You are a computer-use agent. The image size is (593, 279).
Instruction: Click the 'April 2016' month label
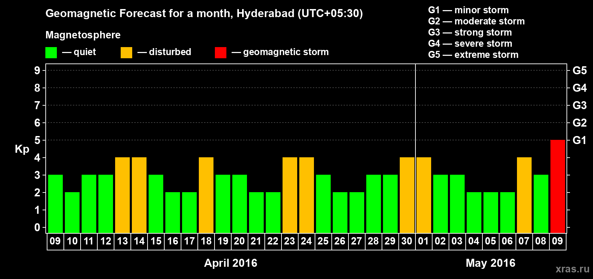[x=231, y=263]
